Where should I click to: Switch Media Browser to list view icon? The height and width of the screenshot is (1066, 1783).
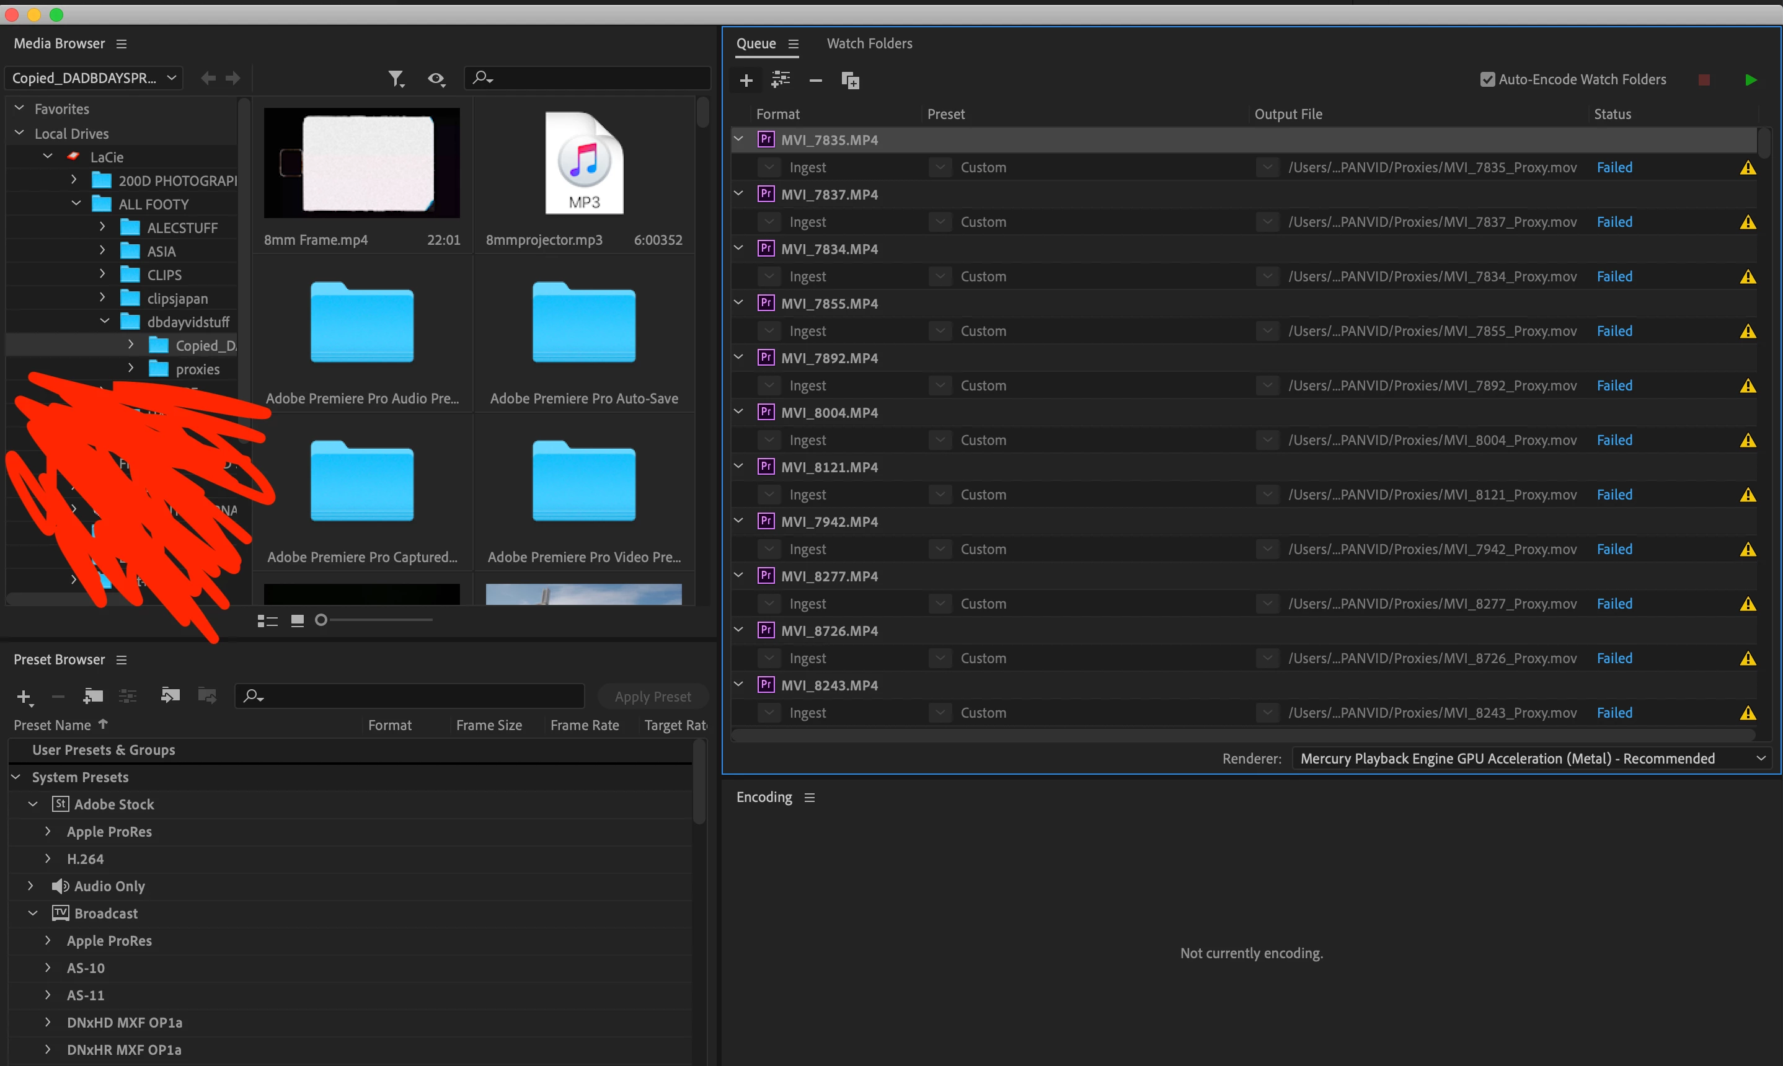(x=267, y=620)
